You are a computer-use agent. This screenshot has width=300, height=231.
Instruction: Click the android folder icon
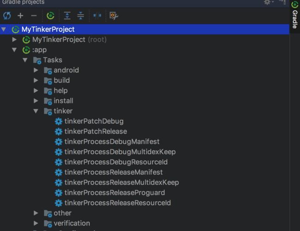48,71
